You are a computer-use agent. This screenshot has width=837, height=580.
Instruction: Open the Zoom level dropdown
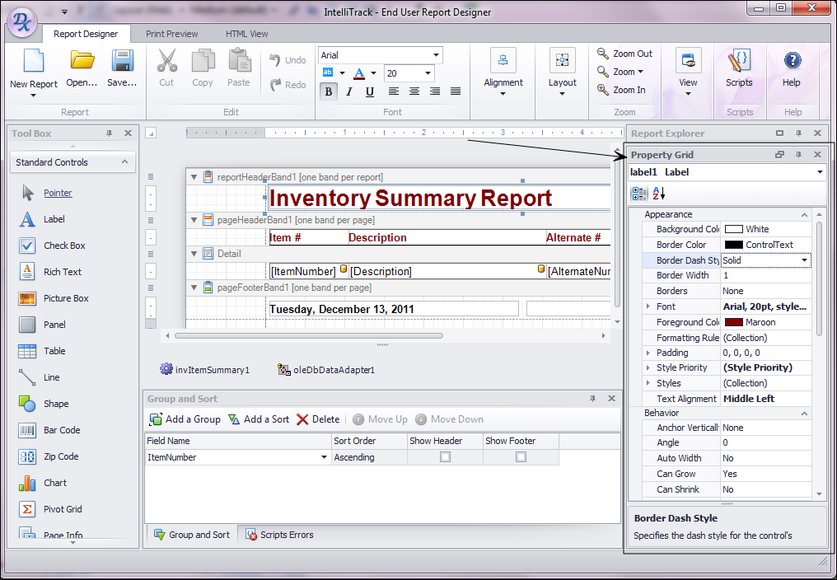coord(620,72)
